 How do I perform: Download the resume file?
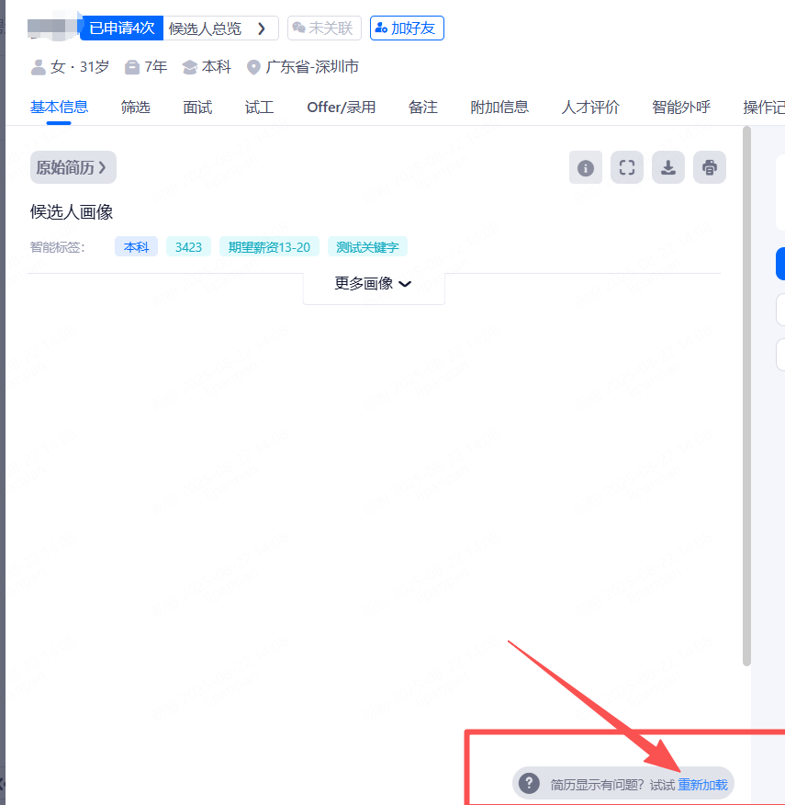668,168
